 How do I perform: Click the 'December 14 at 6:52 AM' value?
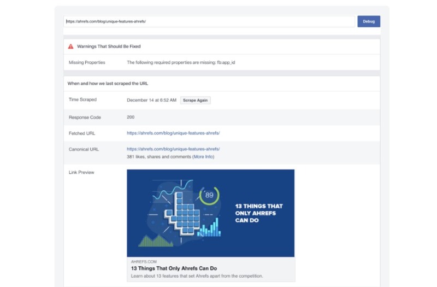[x=152, y=100]
